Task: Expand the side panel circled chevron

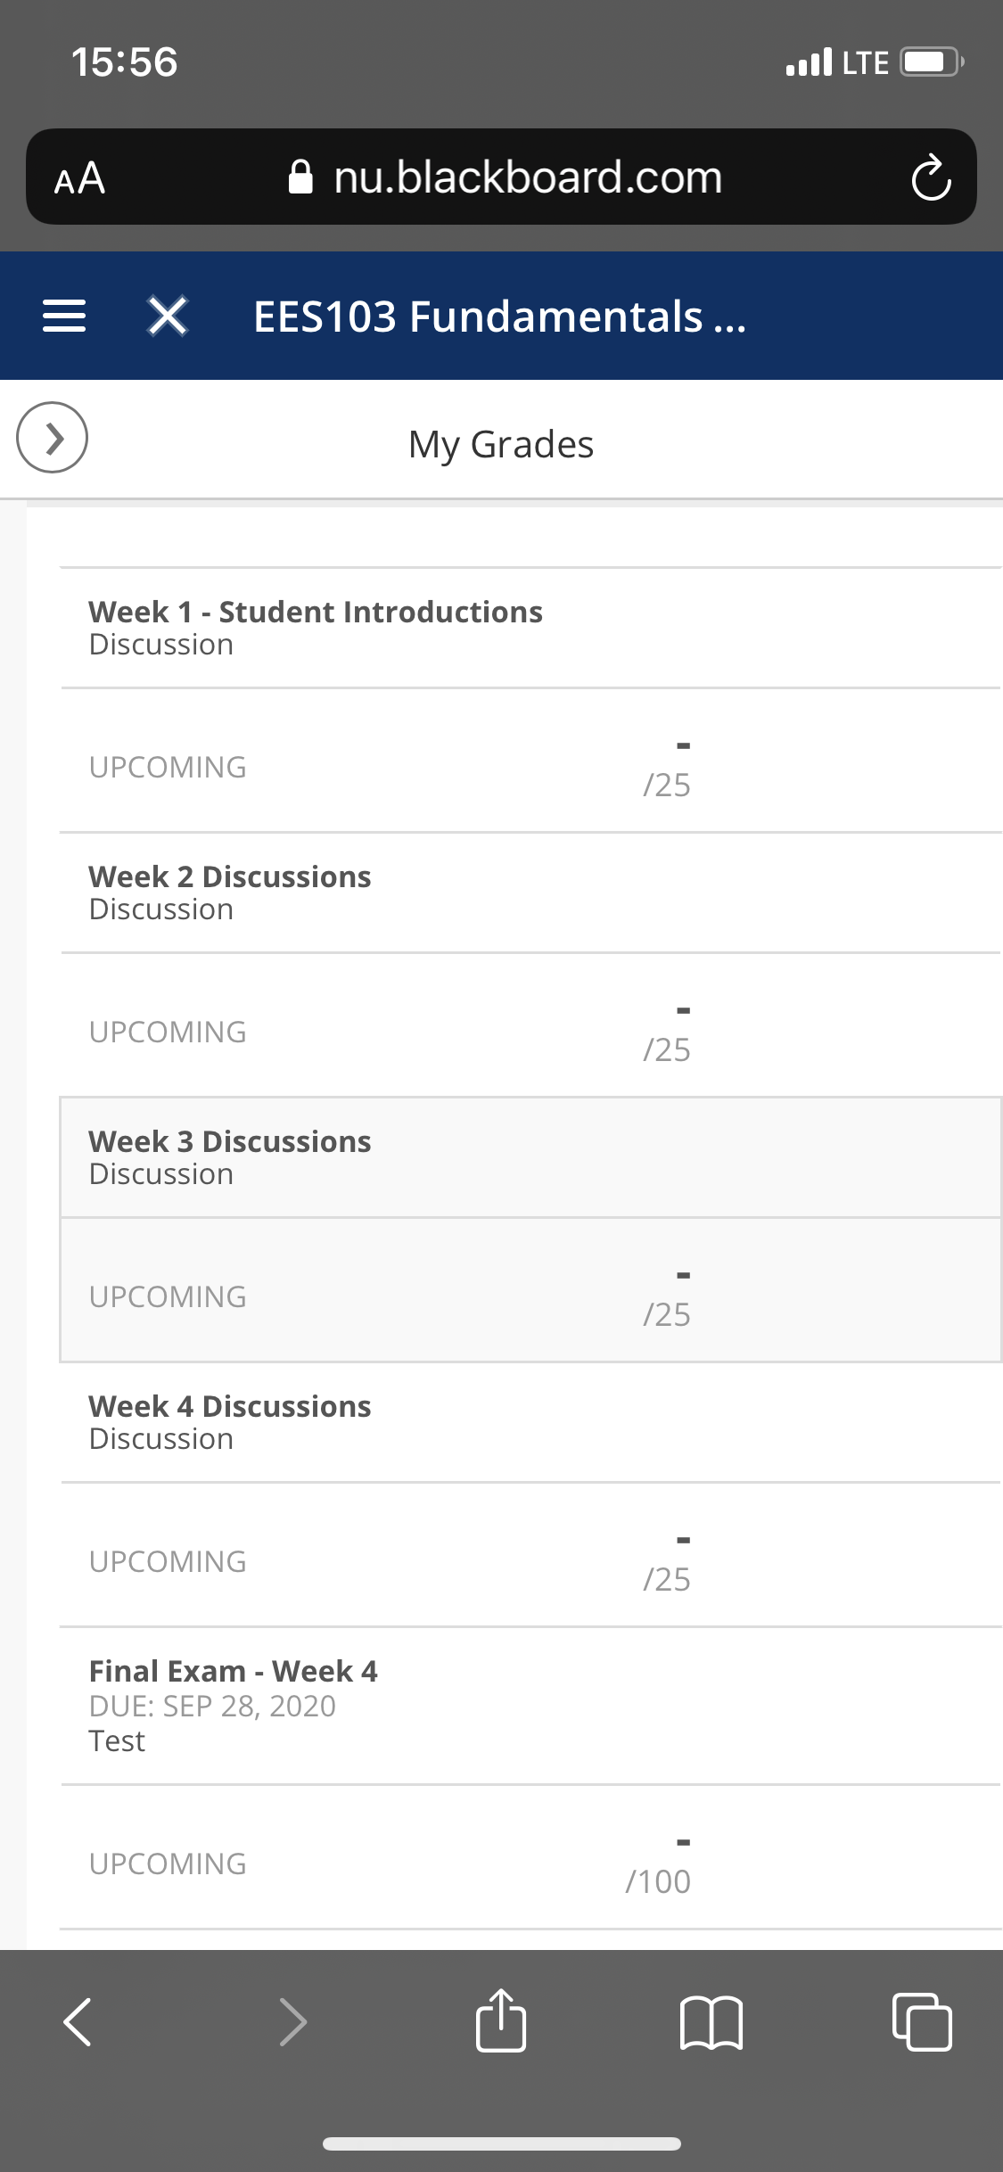Action: [52, 437]
